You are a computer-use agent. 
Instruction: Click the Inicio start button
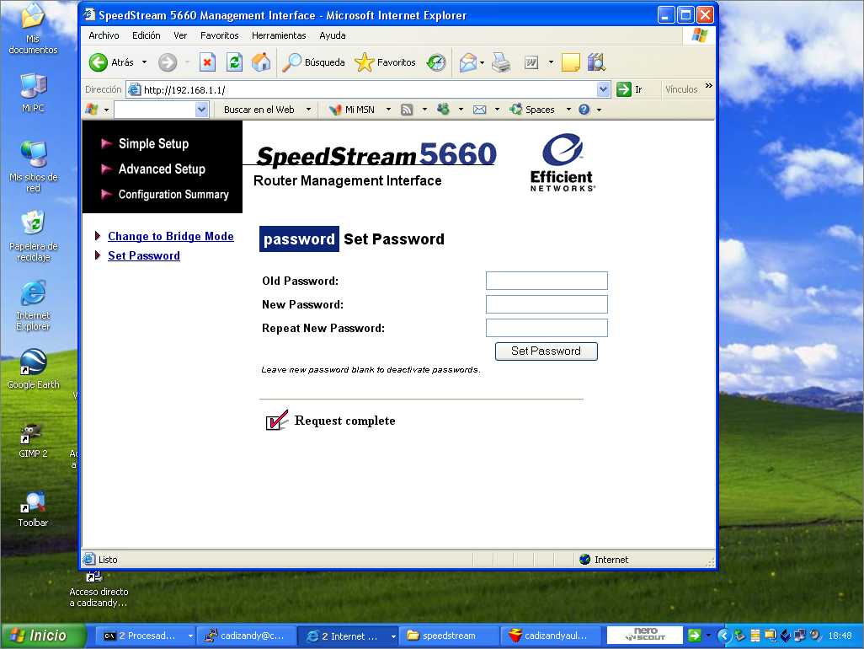(x=44, y=636)
